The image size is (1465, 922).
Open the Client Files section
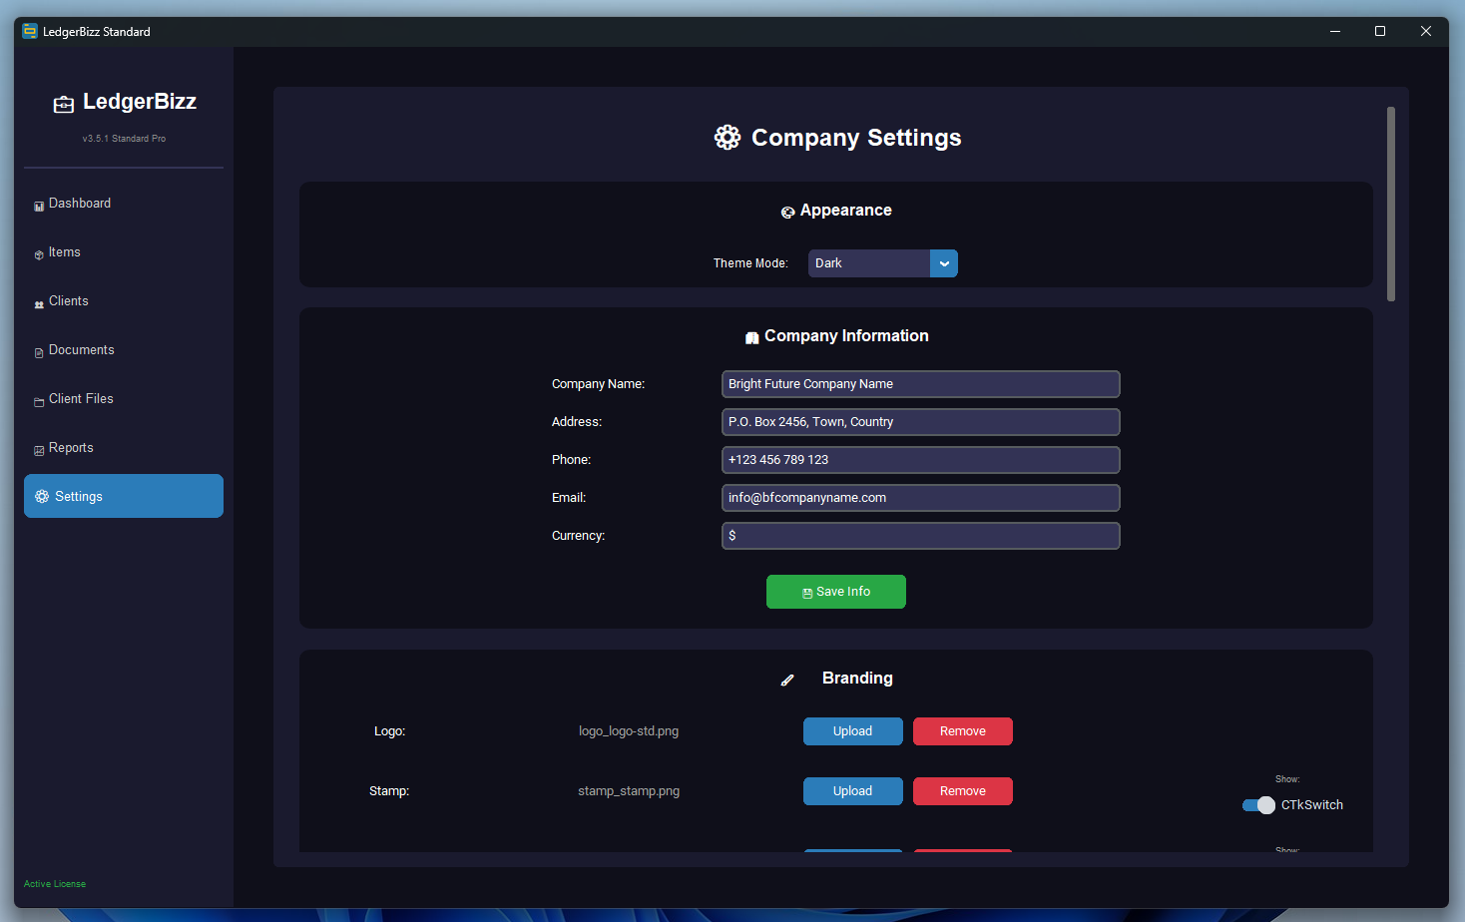[124, 399]
